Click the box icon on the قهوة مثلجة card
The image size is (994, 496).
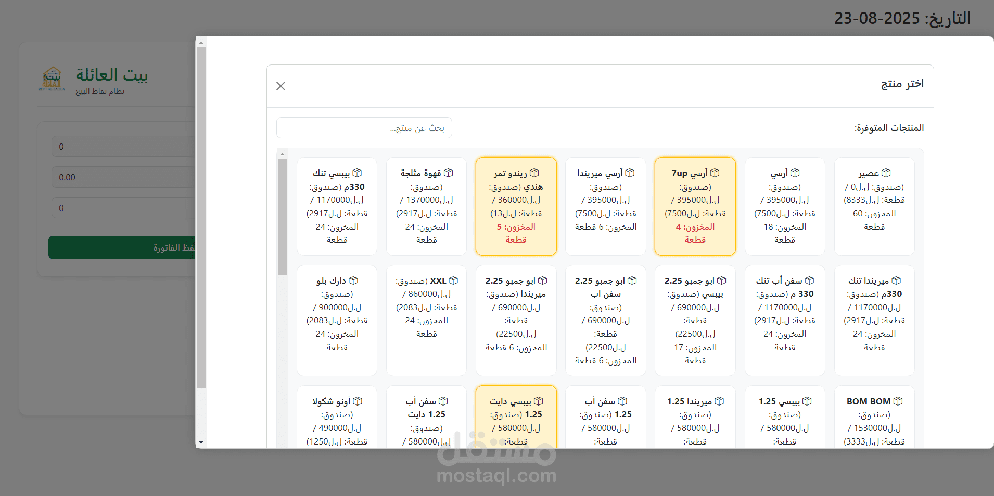(448, 173)
